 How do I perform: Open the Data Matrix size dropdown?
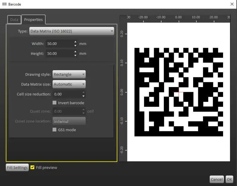coord(69,84)
